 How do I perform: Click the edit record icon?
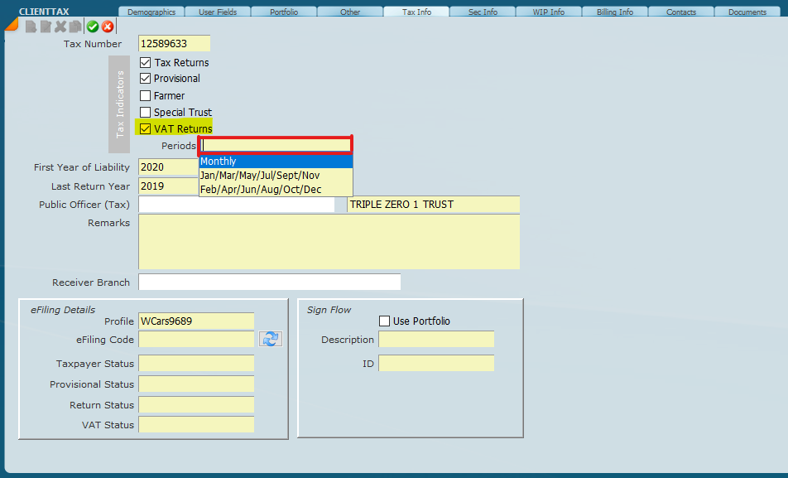click(x=46, y=27)
